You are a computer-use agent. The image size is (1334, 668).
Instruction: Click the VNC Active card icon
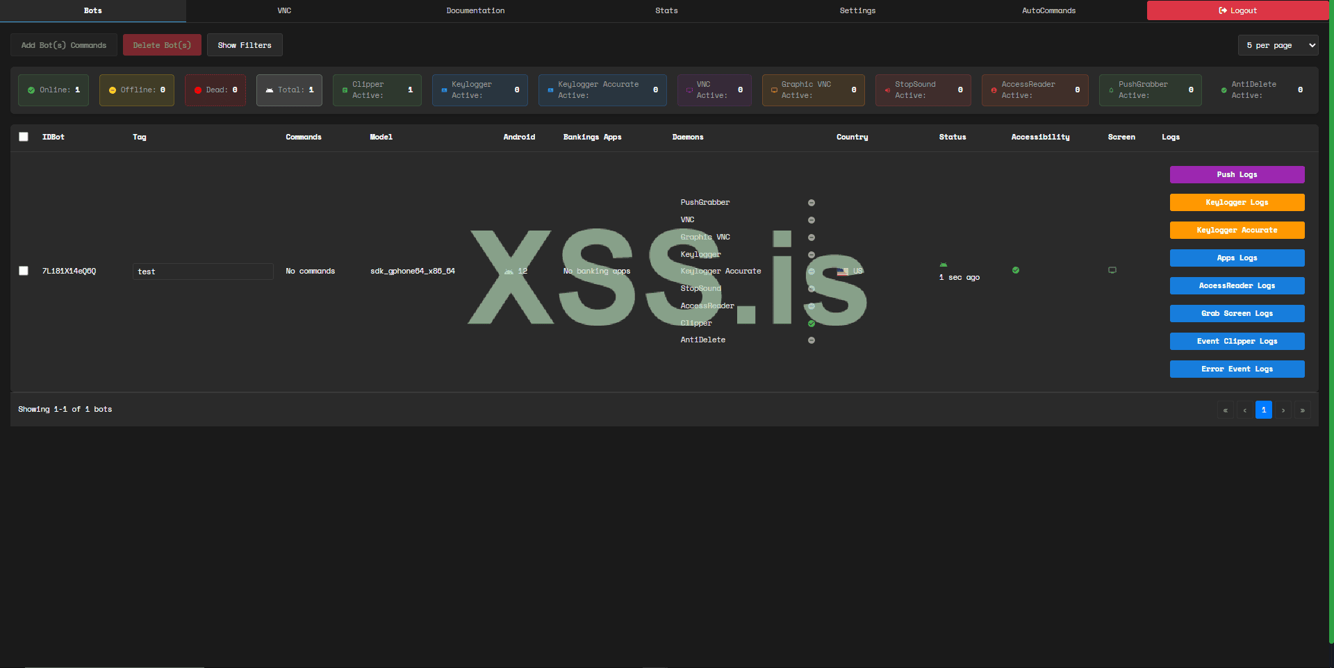point(689,90)
